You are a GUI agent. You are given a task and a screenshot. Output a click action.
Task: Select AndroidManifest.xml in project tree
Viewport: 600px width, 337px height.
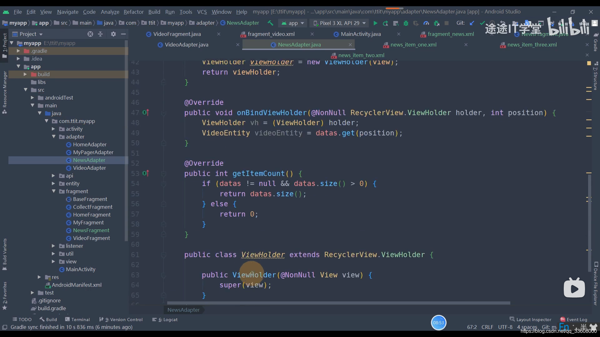click(x=76, y=285)
